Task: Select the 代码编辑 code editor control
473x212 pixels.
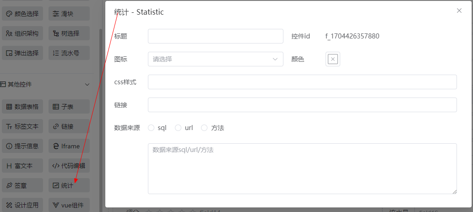Action: tap(69, 166)
